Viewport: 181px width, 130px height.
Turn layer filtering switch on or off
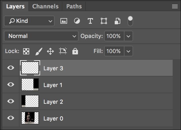click(x=130, y=21)
